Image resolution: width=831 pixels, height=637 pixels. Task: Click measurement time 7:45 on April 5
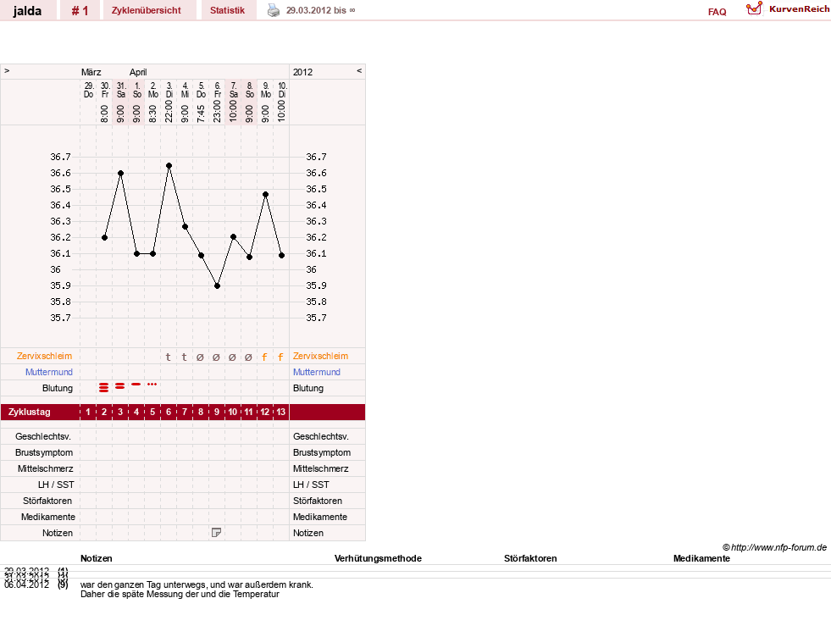pyautogui.click(x=201, y=114)
